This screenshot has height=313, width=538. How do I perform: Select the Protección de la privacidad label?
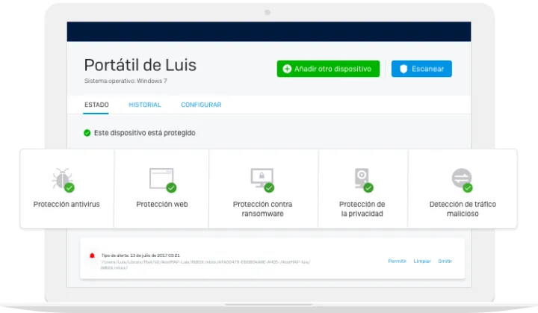(362, 209)
